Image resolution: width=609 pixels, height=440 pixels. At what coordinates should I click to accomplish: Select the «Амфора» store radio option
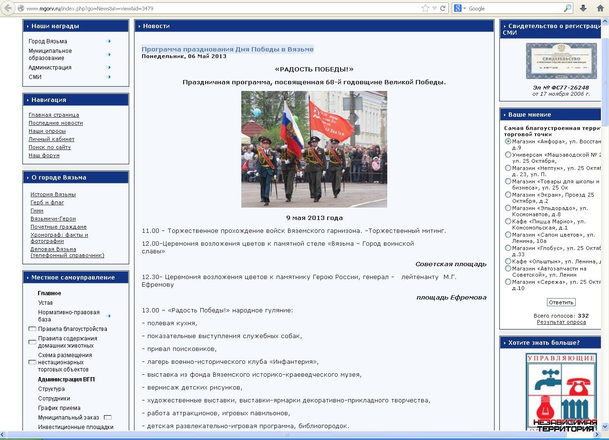point(508,141)
